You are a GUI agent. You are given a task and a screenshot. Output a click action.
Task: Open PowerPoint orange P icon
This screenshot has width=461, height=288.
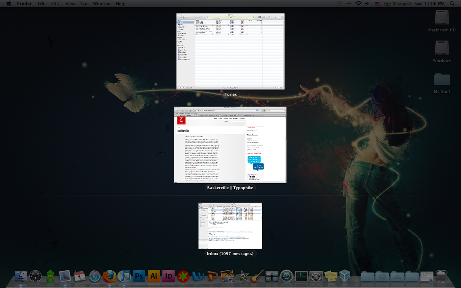click(213, 276)
